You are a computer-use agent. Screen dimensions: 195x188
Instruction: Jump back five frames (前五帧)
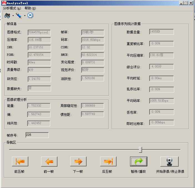[20, 161]
